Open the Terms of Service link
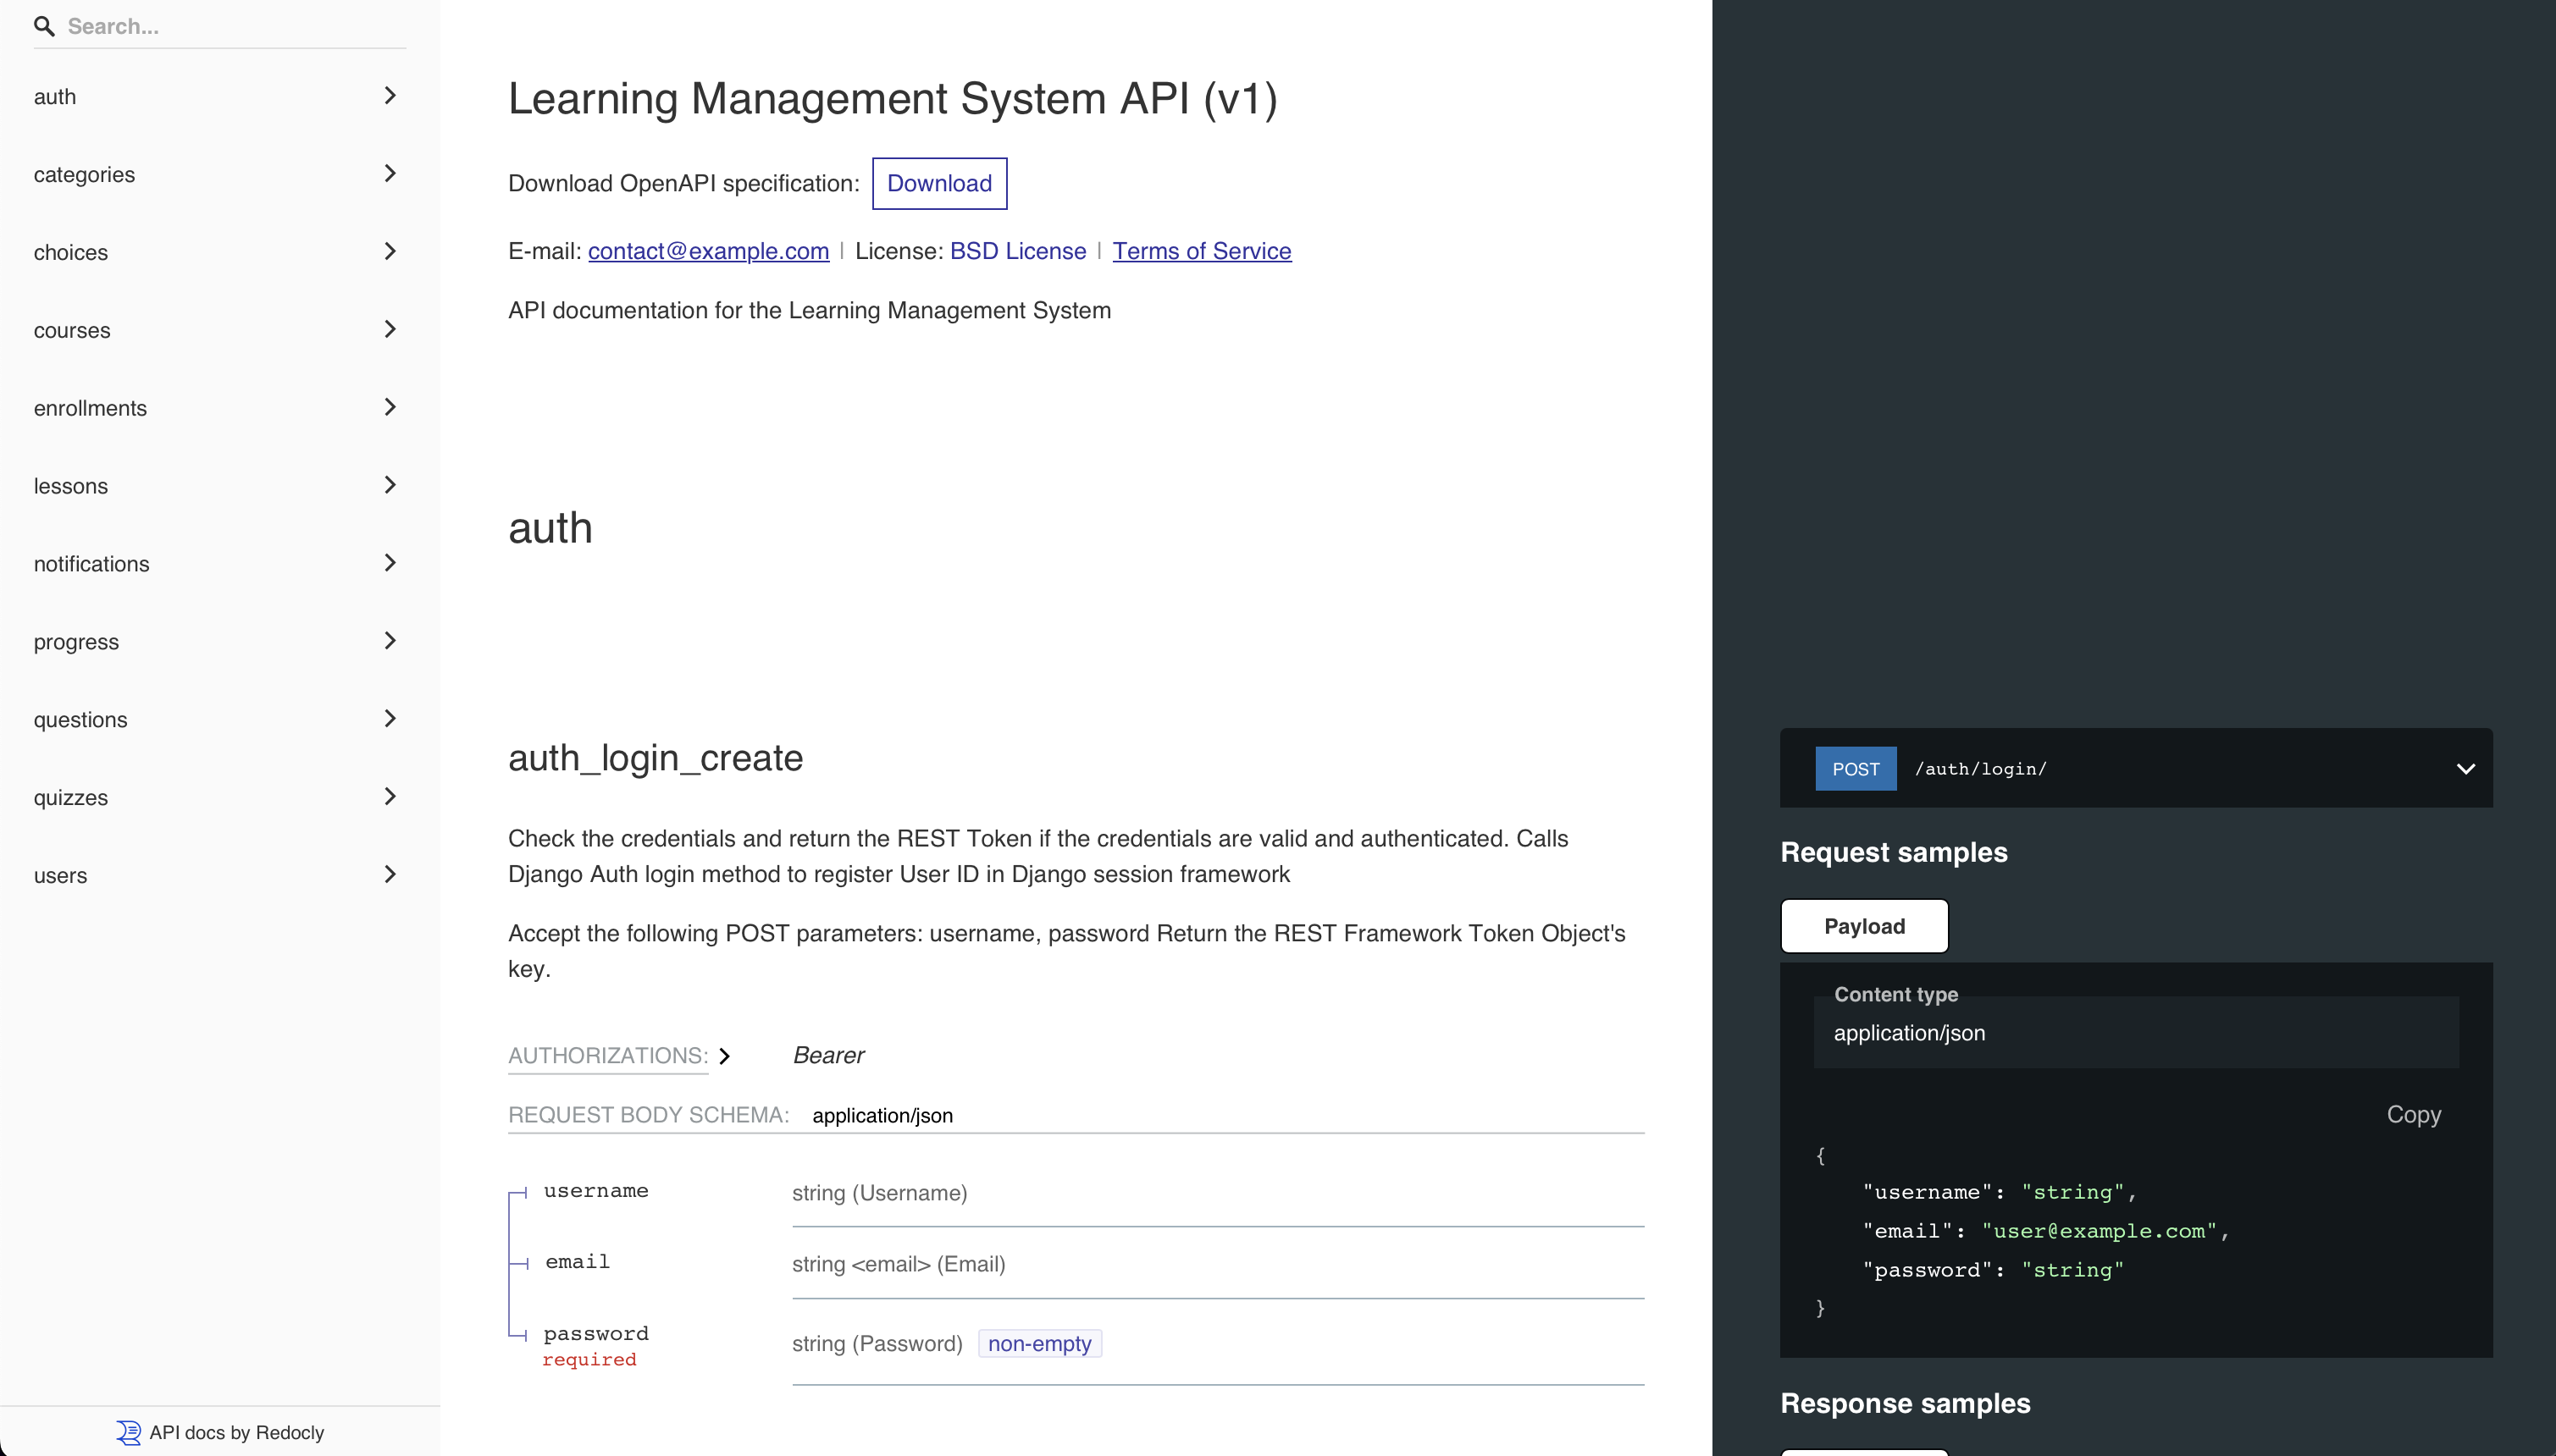 pos(1202,251)
